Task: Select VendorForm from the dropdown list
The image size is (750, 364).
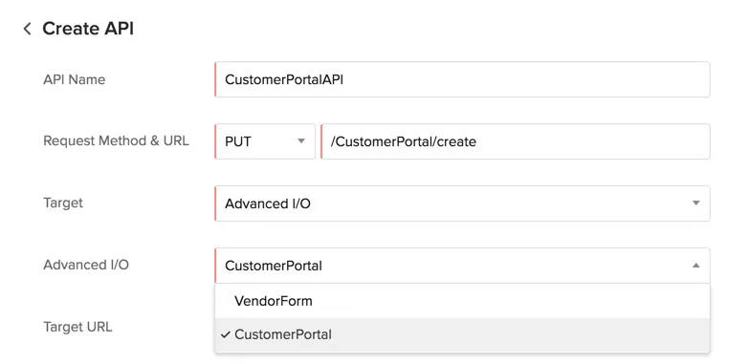Action: tap(462, 301)
